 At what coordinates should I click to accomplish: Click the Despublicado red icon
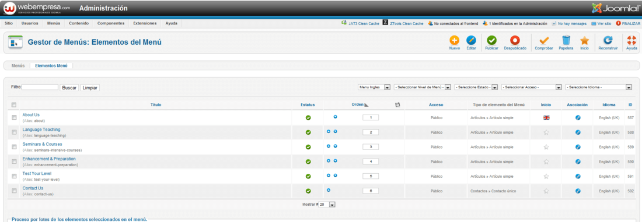click(x=515, y=40)
